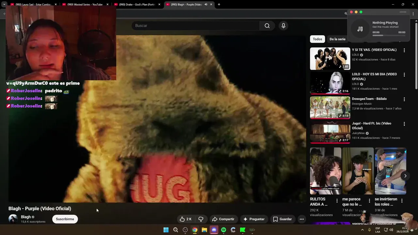Open Chrome three-dot menu
Screen dimensions: 418x235
(x=413, y=13)
